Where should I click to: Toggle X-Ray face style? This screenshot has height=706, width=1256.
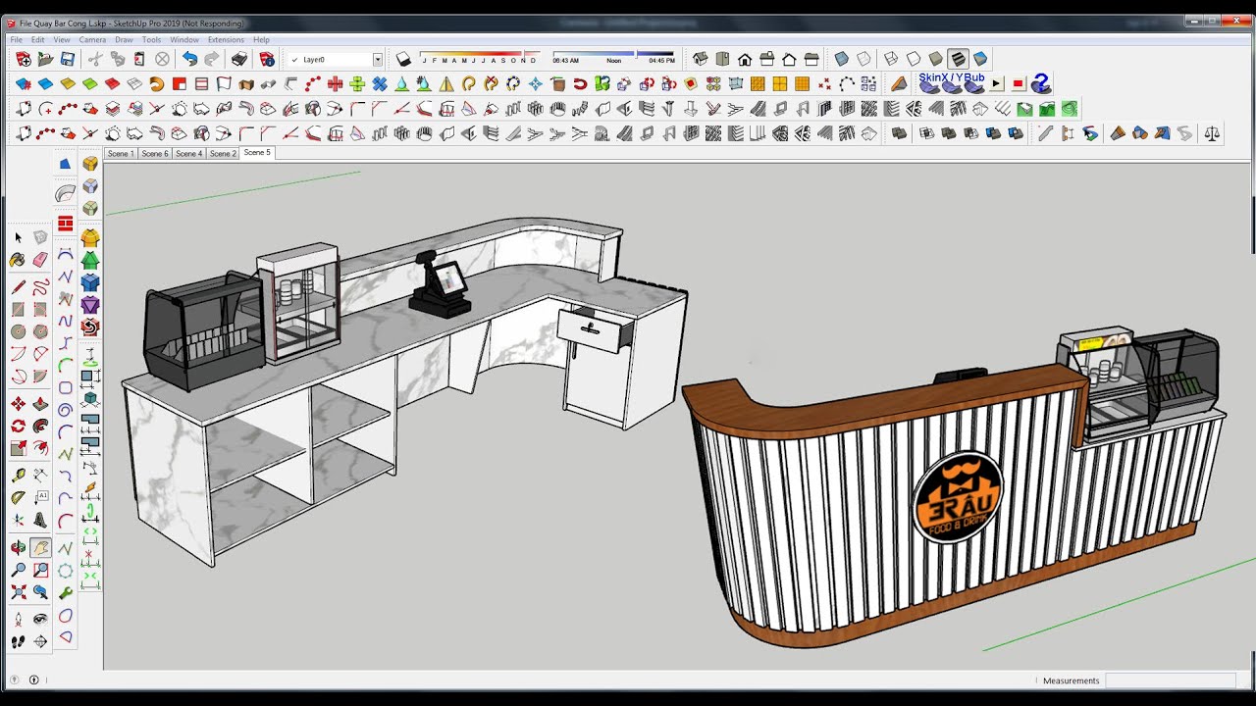tap(841, 60)
